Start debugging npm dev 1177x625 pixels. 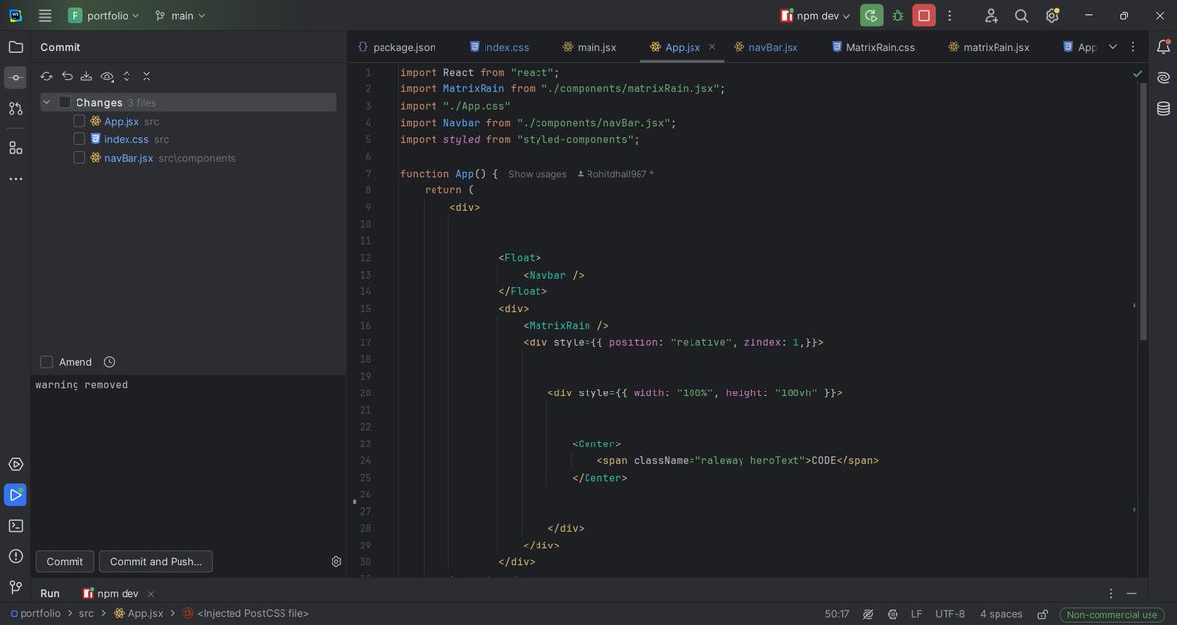(897, 16)
